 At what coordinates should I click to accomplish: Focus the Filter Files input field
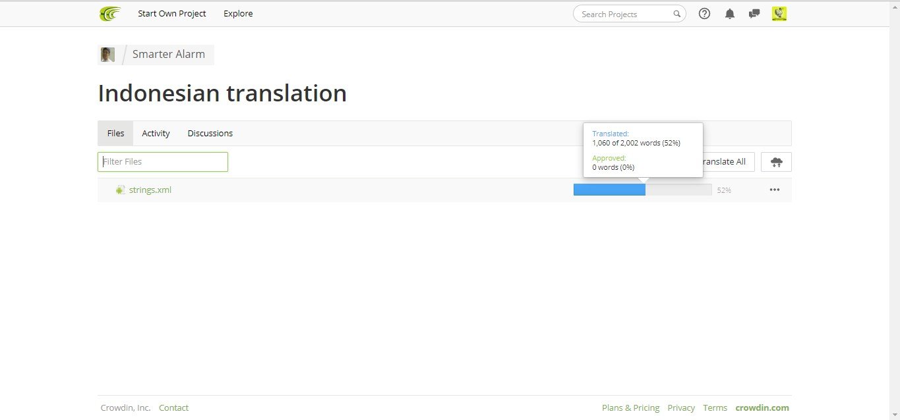(163, 162)
